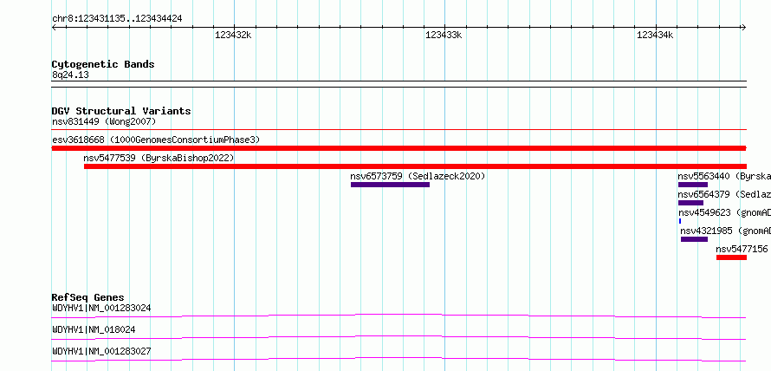The image size is (771, 371).
Task: Click the nsv4321985 gnomAD label
Action: tap(725, 231)
